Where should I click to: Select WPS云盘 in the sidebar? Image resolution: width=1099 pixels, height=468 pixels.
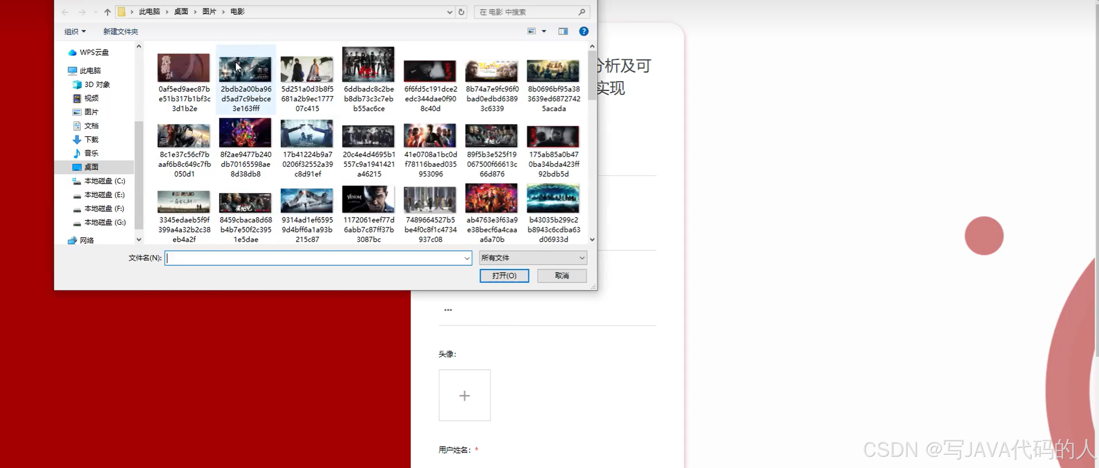(x=94, y=52)
